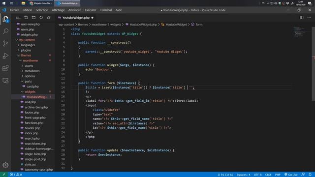
Task: Open the Search view in activity bar
Action: pos(5,31)
